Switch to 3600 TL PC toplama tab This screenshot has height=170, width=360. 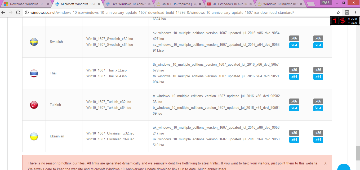click(x=179, y=4)
